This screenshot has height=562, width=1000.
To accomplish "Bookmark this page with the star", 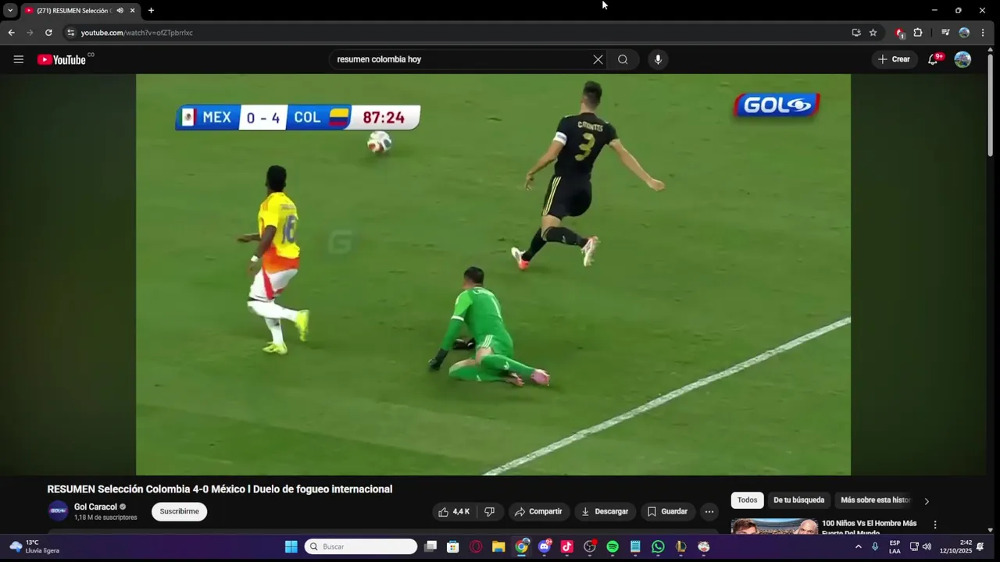I will (x=873, y=33).
